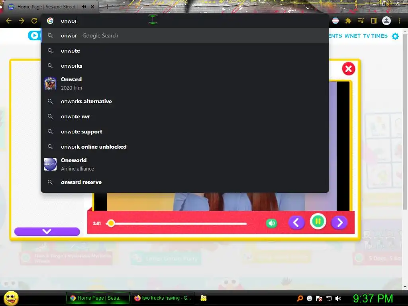
Task: Go forward with the browser forward arrow
Action: pyautogui.click(x=22, y=21)
